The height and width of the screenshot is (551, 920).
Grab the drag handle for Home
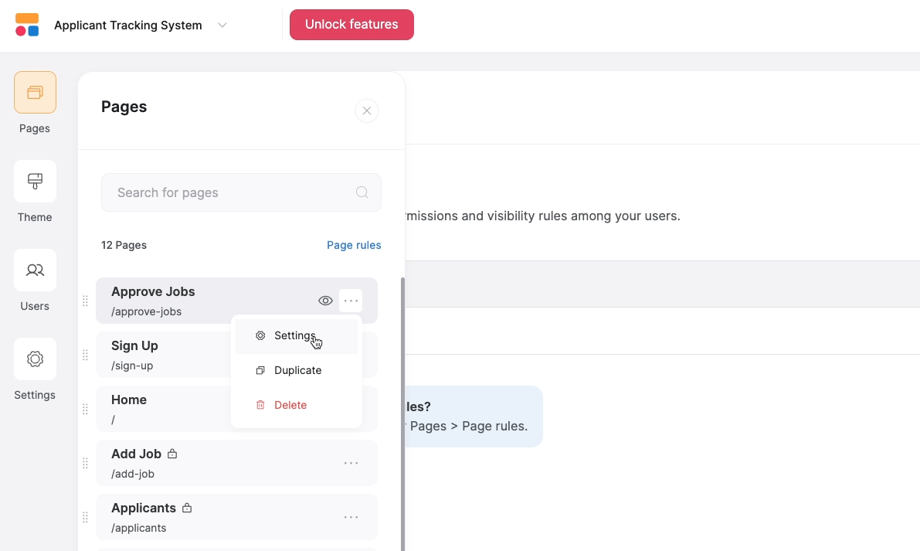(x=85, y=408)
